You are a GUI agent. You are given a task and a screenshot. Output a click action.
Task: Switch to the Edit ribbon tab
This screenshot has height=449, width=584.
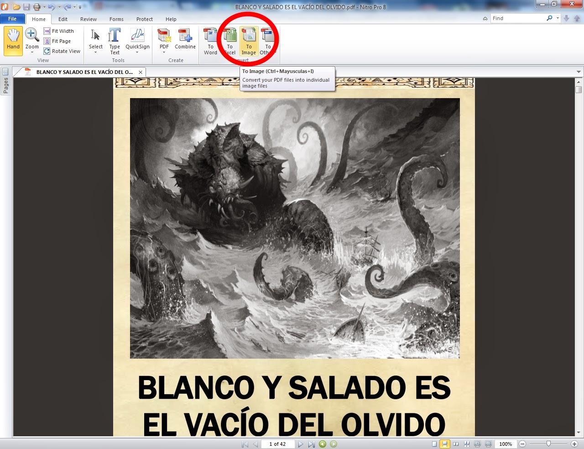pos(63,19)
